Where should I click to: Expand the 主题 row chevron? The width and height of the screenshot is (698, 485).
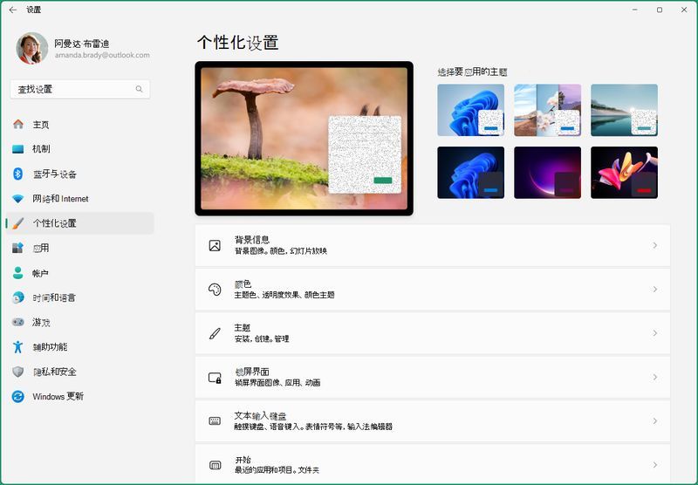655,333
